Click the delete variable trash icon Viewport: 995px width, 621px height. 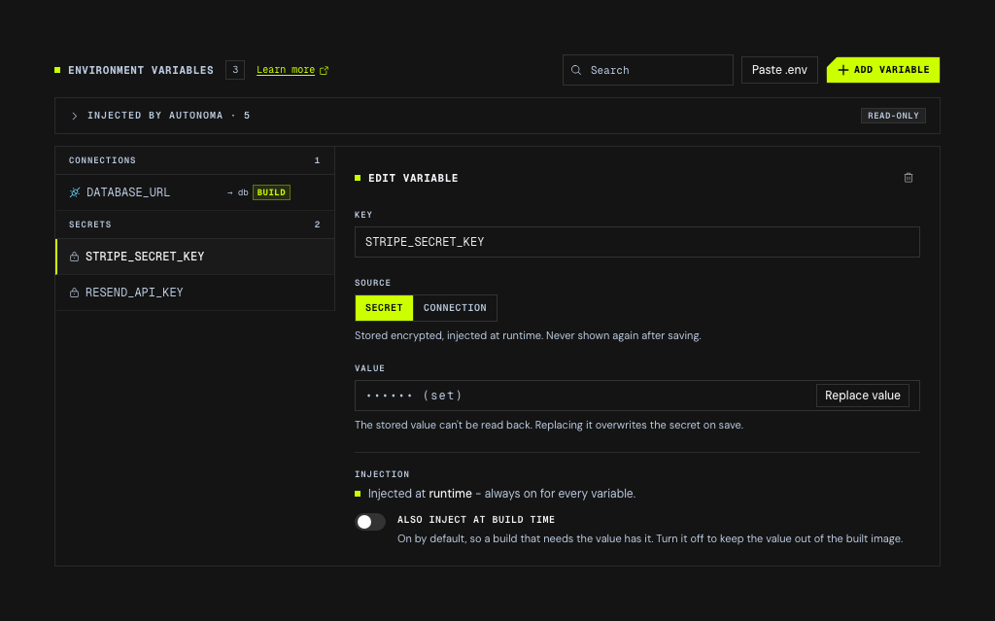point(909,178)
